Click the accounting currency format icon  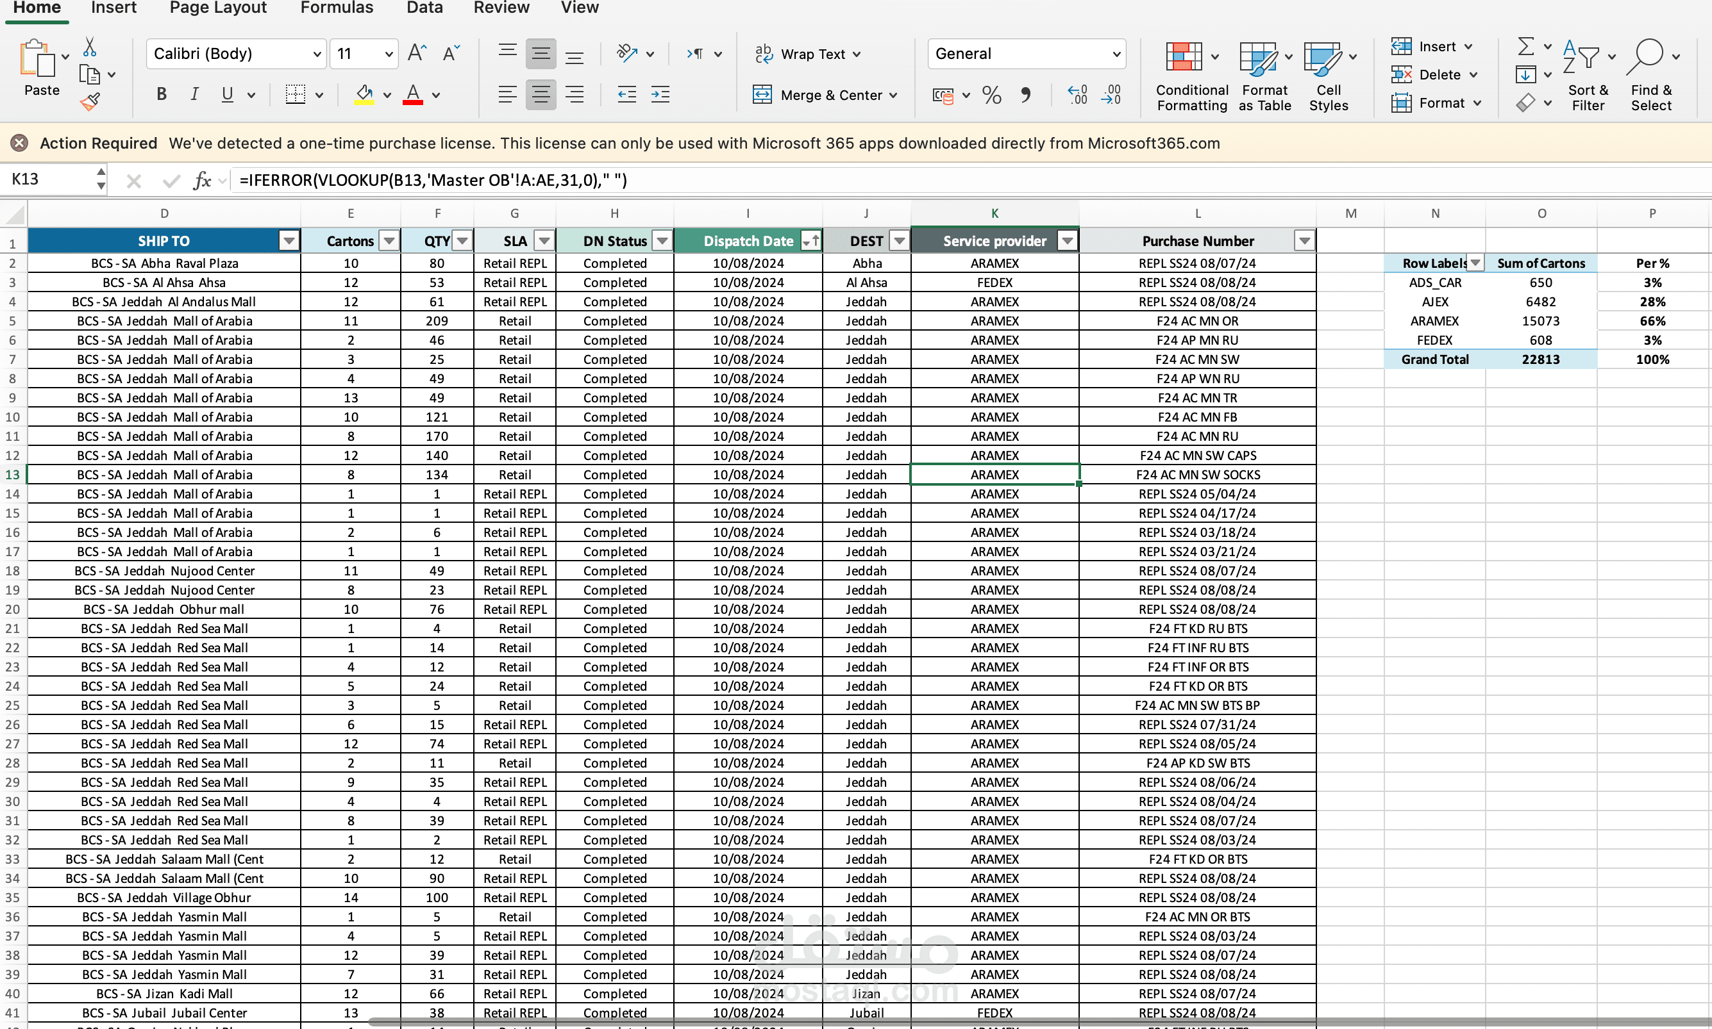tap(943, 95)
